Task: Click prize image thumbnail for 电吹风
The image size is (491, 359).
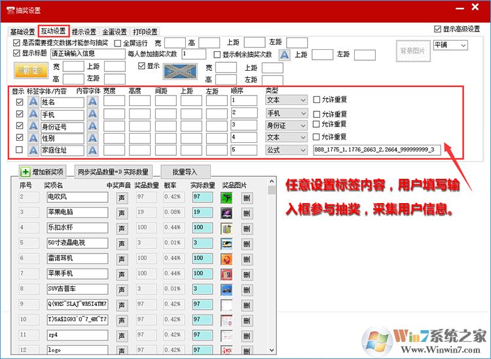Action: pos(227,197)
